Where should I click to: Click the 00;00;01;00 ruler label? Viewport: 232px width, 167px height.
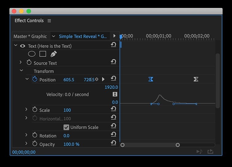pos(159,36)
